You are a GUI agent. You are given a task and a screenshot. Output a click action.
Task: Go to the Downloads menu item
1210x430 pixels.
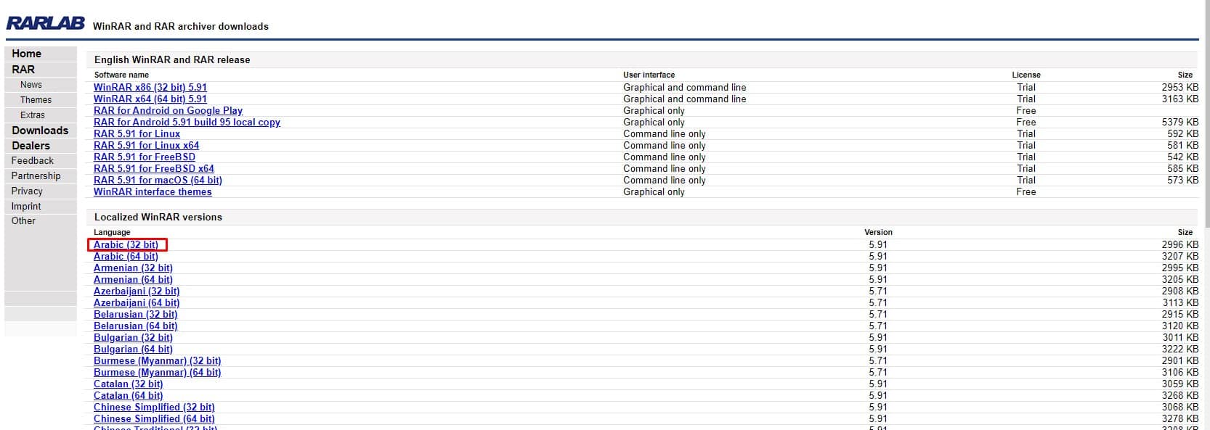click(x=40, y=131)
